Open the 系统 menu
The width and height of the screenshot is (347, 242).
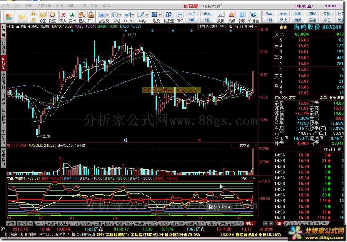[x=5, y=6]
